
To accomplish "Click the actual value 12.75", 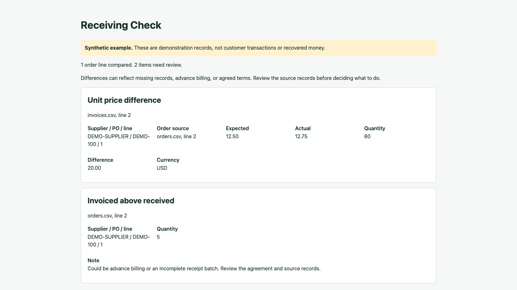I will coord(301,136).
